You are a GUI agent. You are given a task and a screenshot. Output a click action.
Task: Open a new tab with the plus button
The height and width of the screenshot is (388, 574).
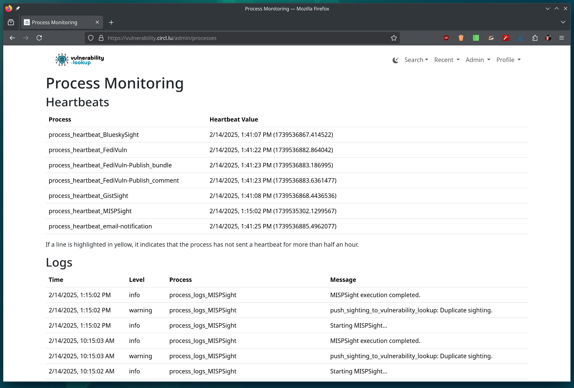tap(111, 22)
